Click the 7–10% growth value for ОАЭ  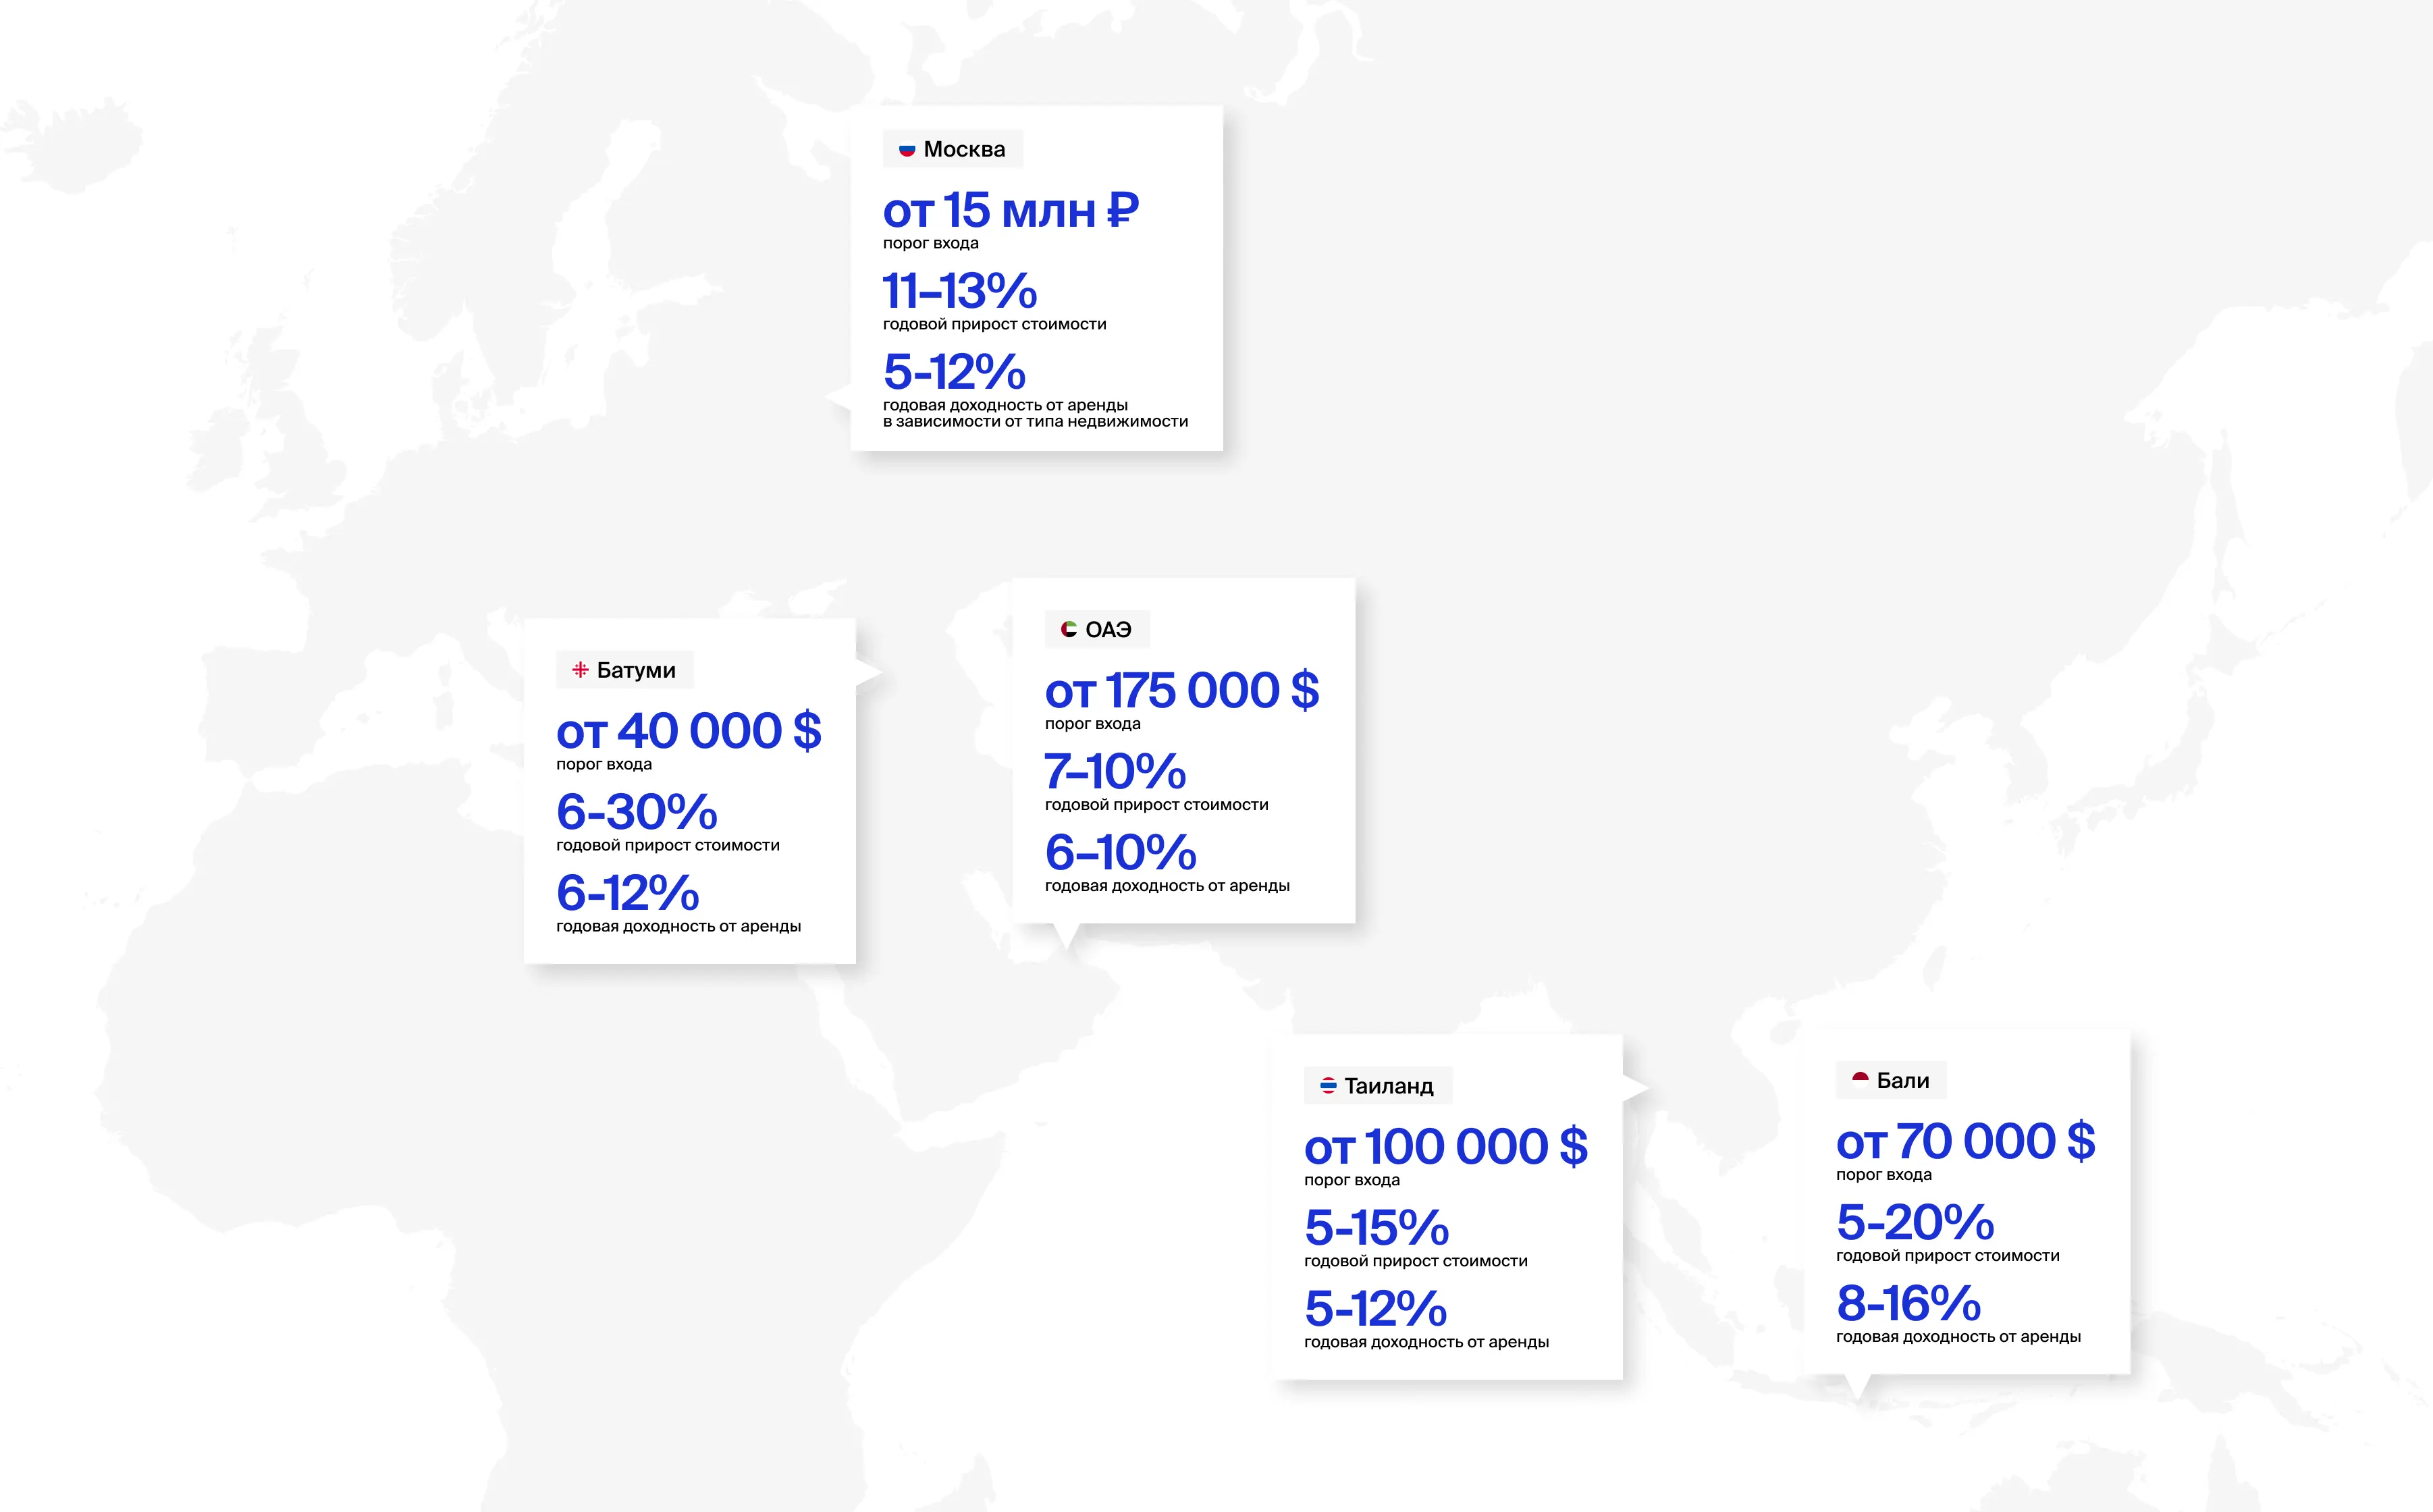[x=1114, y=772]
